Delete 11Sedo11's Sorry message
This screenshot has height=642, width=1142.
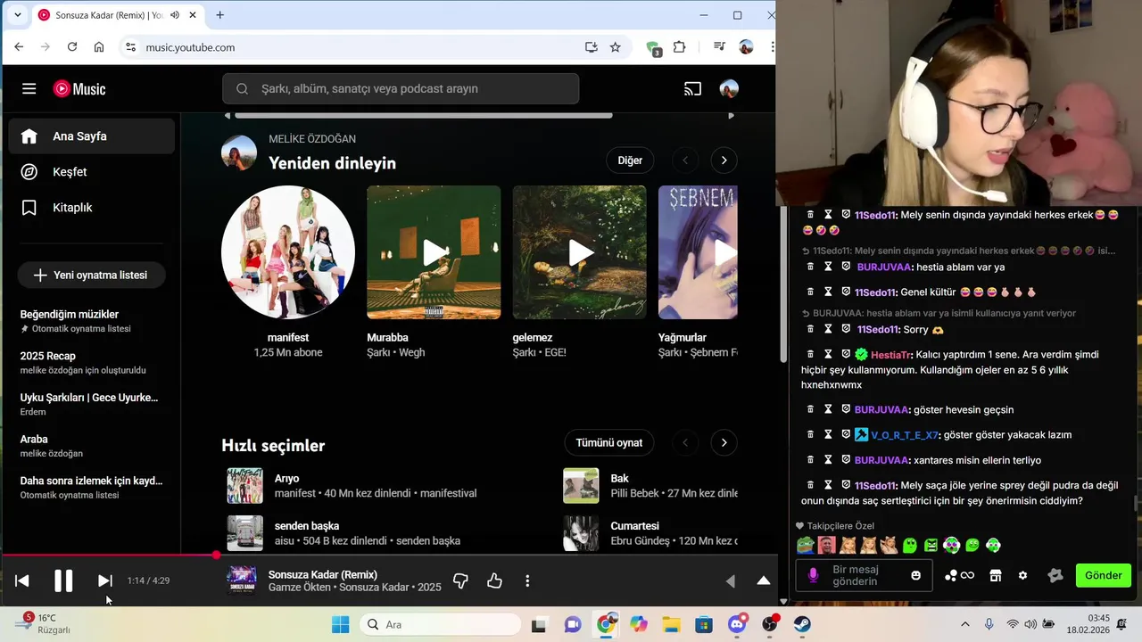coord(810,330)
